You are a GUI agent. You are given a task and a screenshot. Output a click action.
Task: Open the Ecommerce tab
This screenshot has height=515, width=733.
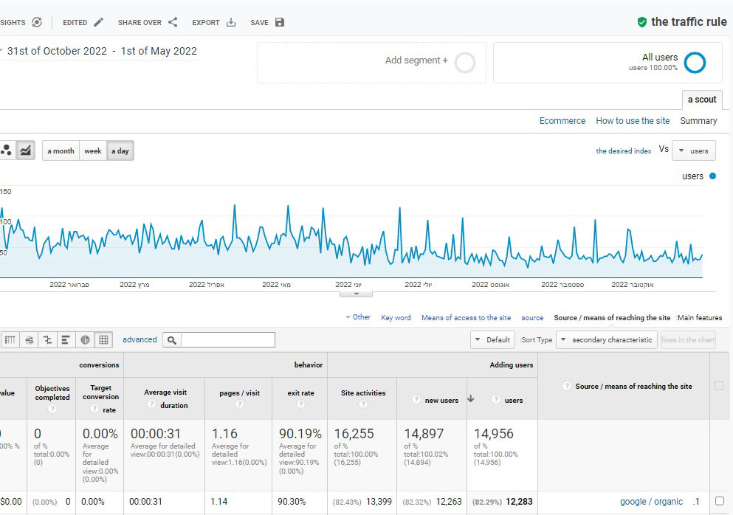pos(562,121)
